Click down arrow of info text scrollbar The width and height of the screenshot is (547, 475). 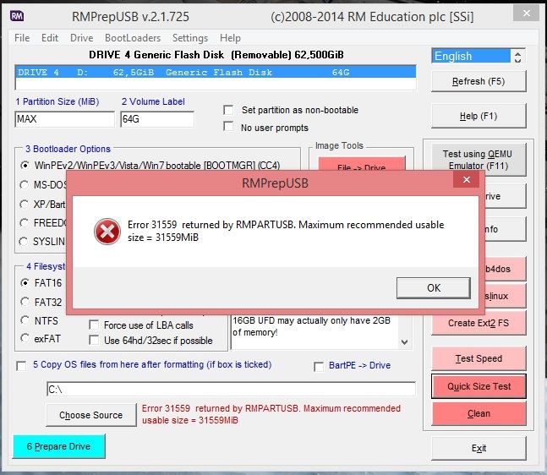[404, 342]
